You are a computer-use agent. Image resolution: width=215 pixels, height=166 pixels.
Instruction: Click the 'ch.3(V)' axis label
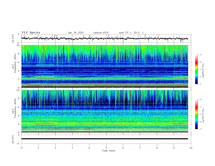click(x=13, y=139)
